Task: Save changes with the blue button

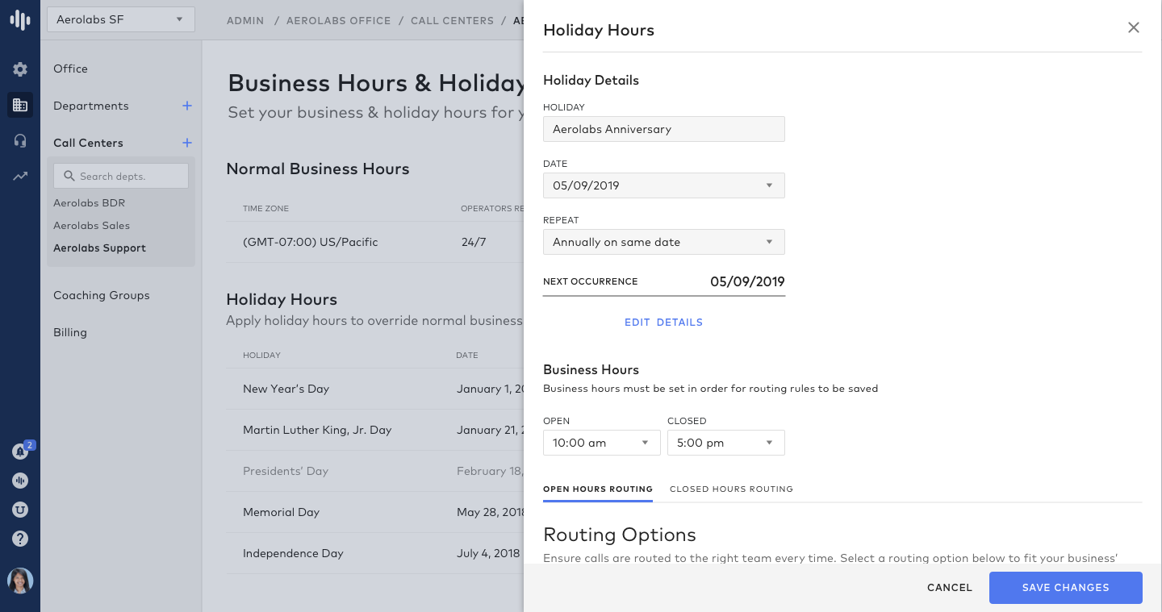Action: [1065, 587]
